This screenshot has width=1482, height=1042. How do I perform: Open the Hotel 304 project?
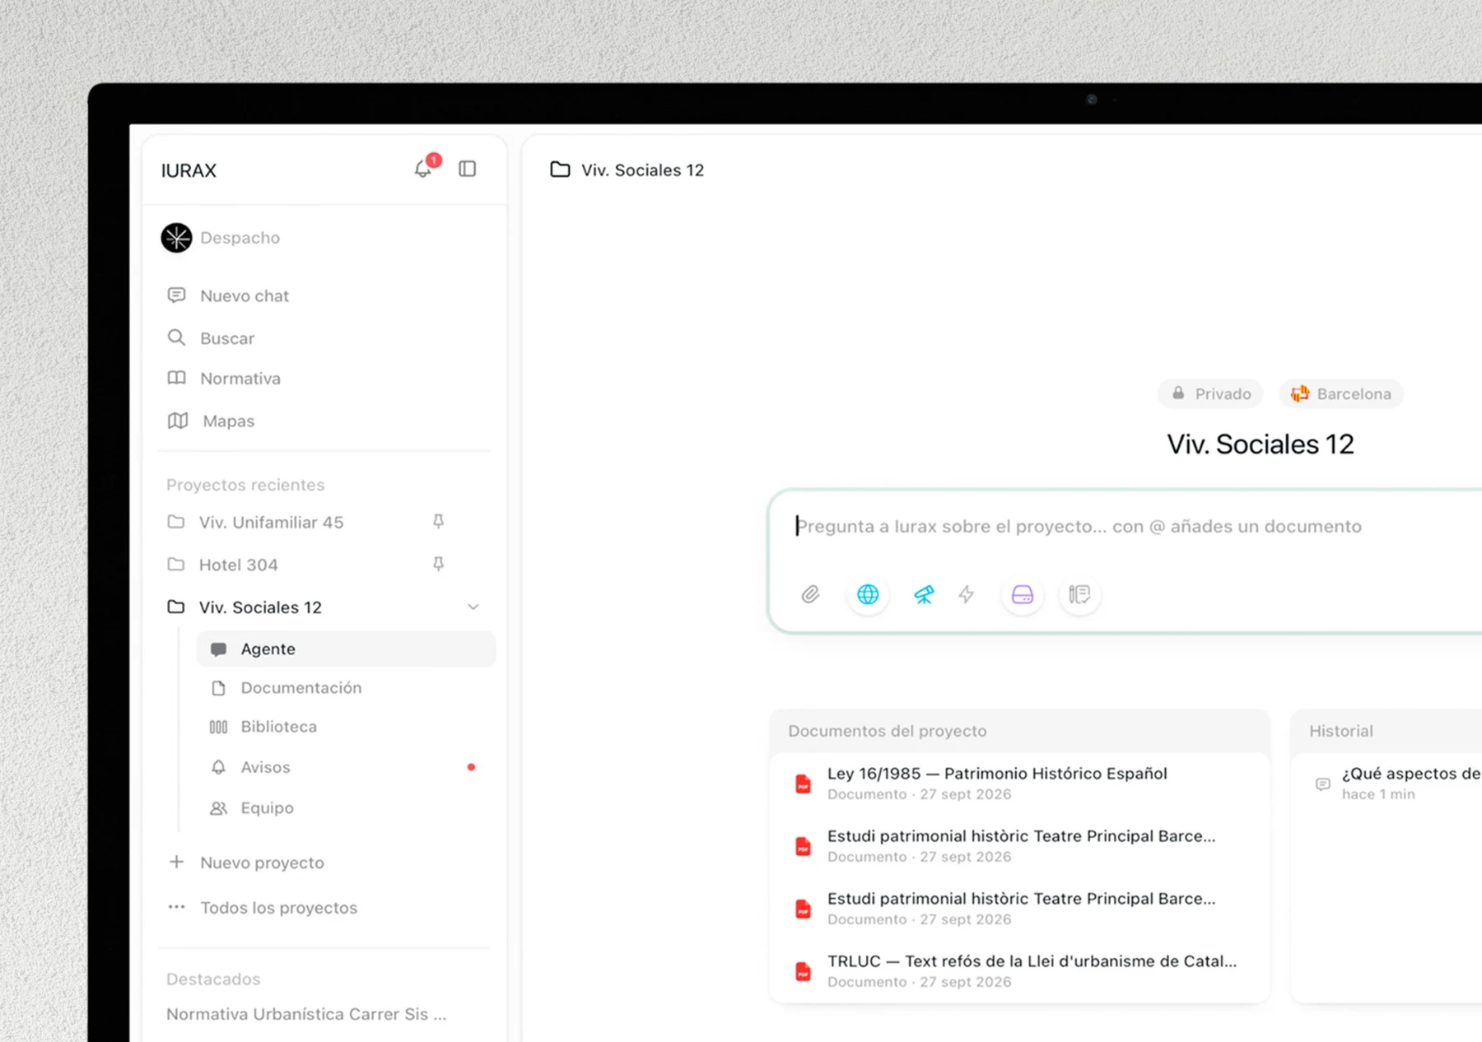(x=238, y=565)
